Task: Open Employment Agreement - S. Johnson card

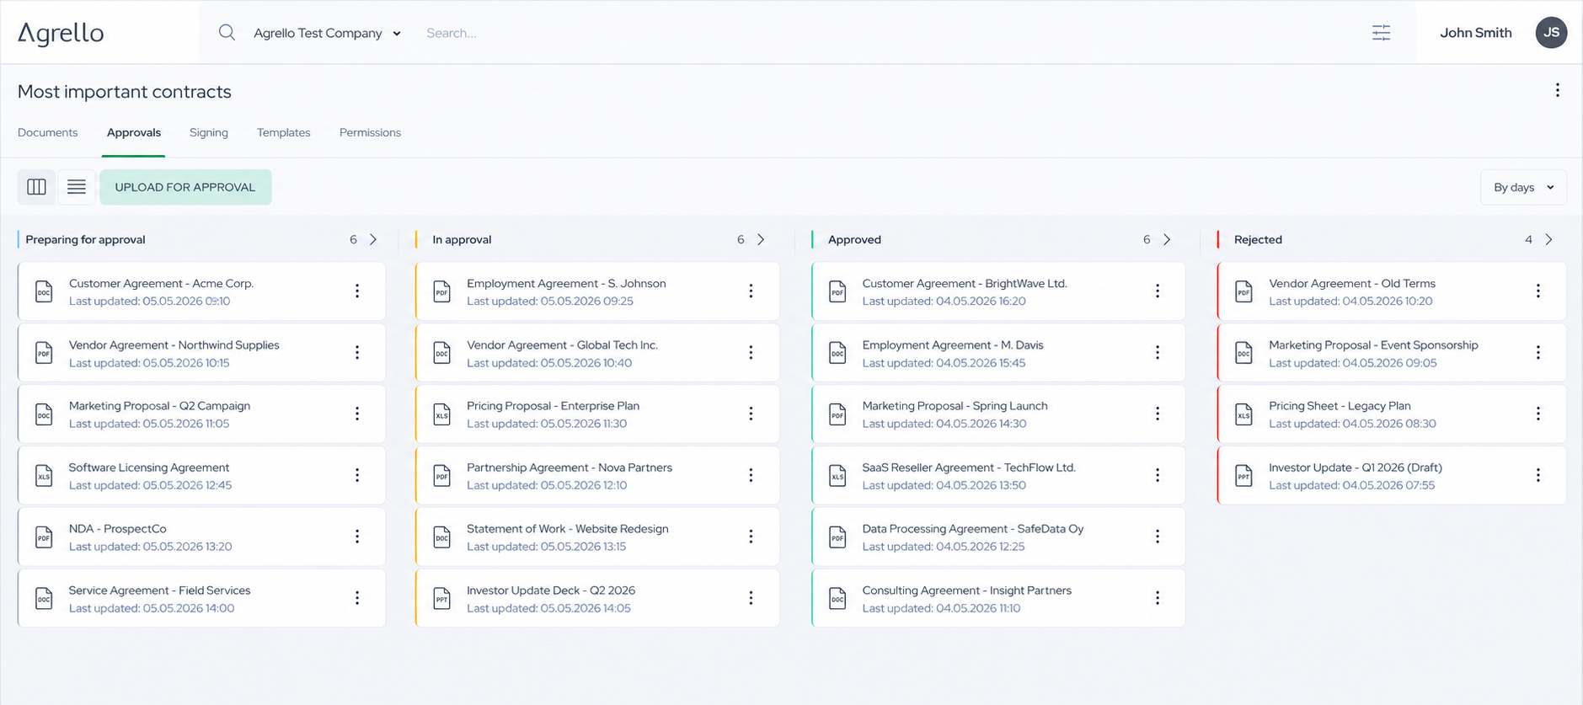Action: (597, 291)
